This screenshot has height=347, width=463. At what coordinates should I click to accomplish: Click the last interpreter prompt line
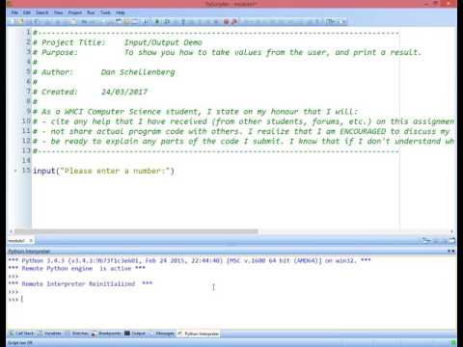pyautogui.click(x=15, y=300)
